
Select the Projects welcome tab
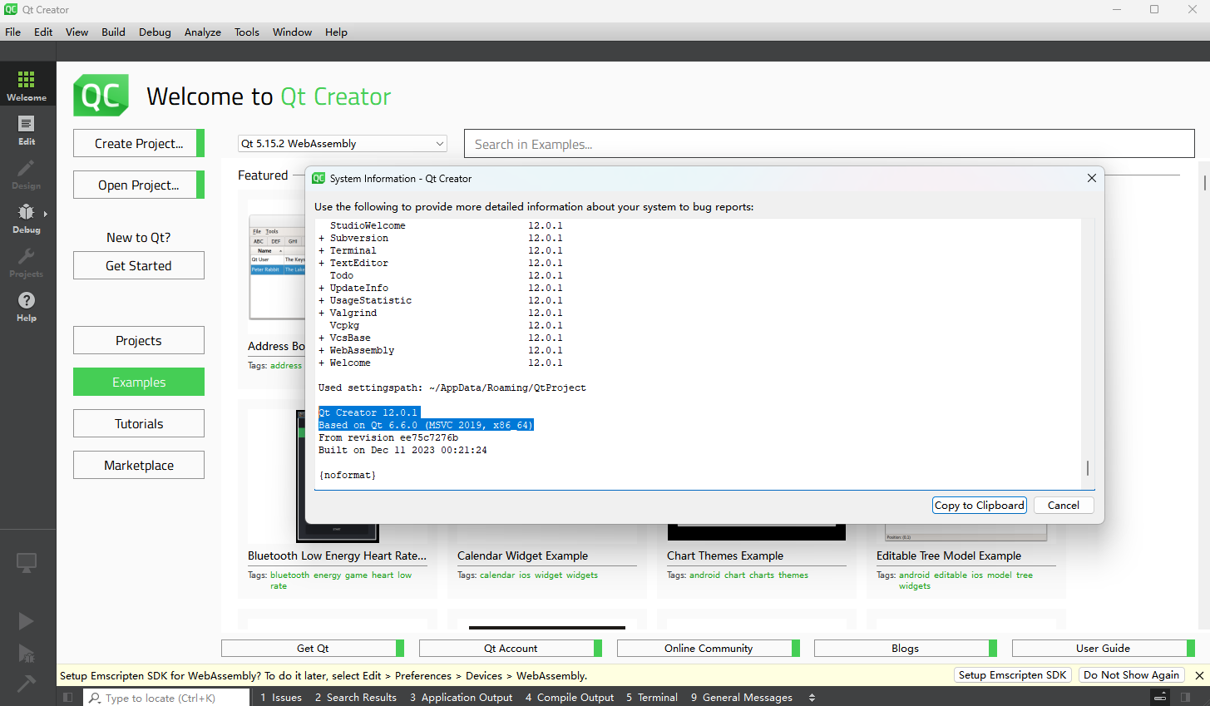139,340
